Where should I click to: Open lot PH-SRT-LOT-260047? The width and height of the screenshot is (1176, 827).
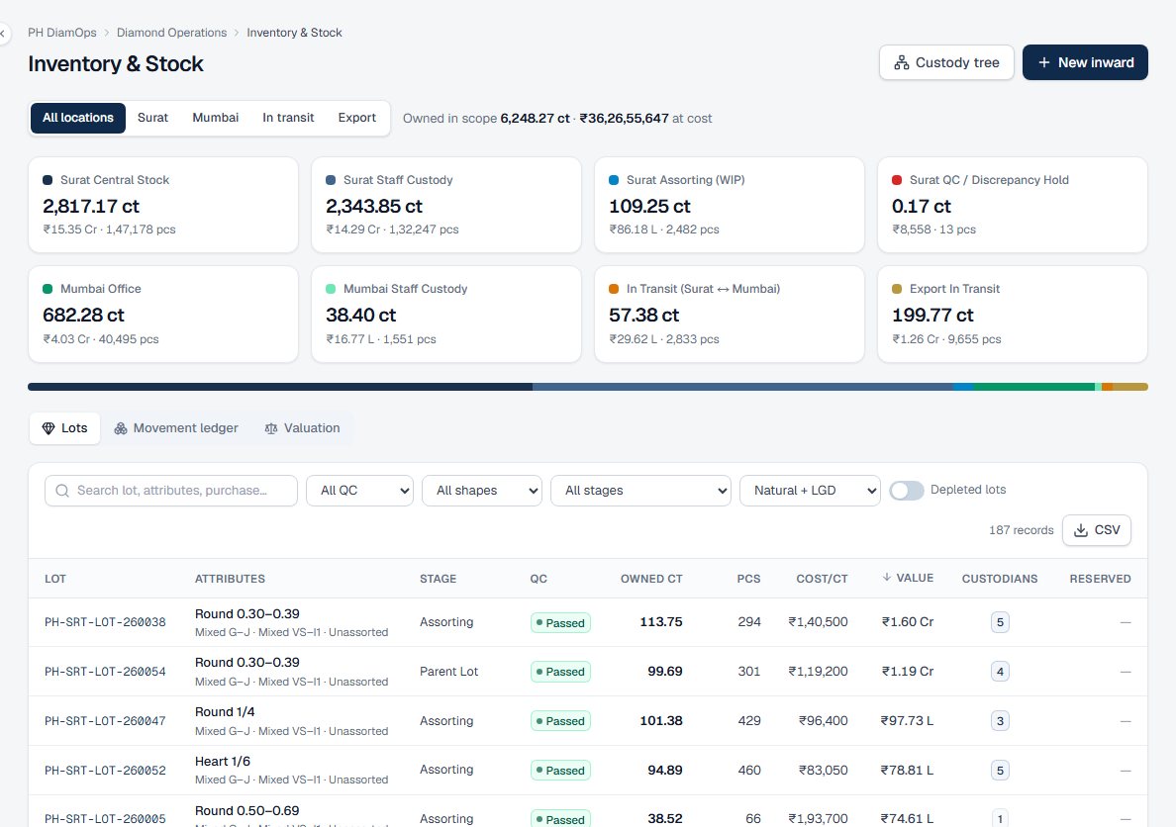105,721
